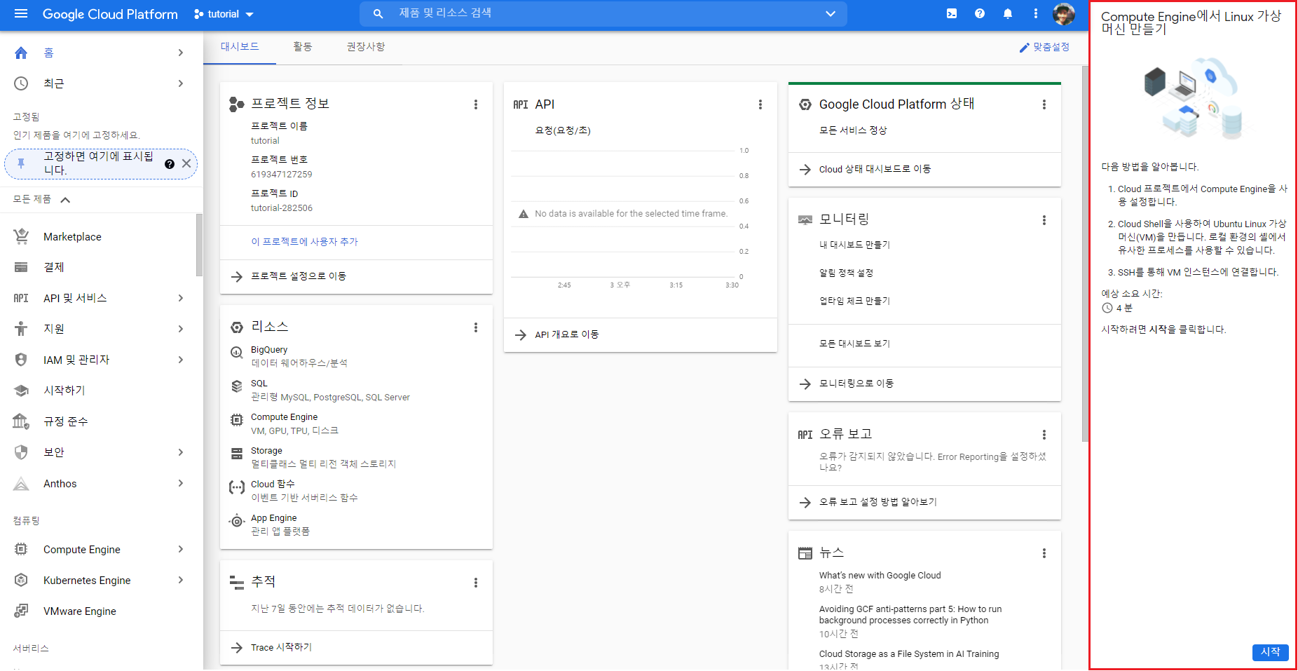Open 추적 card options menu
The image size is (1298, 671).
476,583
